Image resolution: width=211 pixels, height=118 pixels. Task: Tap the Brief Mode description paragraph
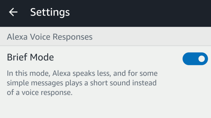pyautogui.click(x=82, y=83)
